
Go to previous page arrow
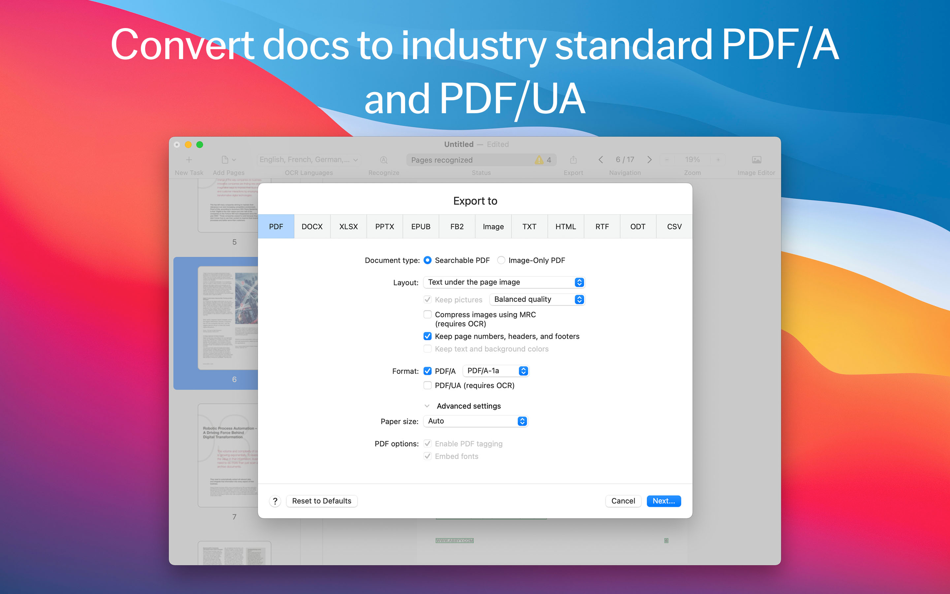[601, 159]
